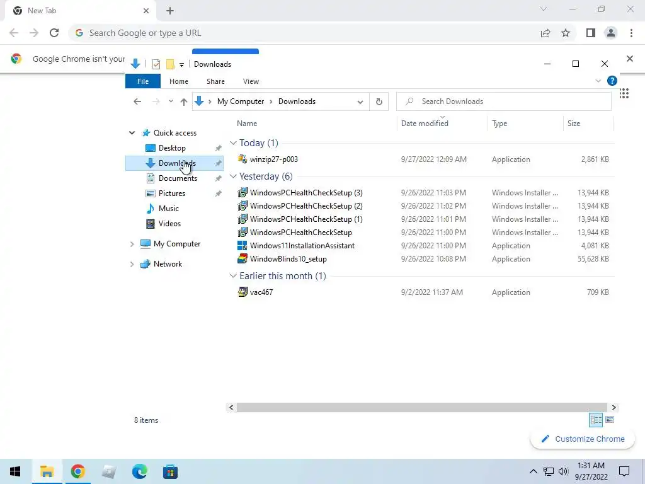Image resolution: width=645 pixels, height=484 pixels.
Task: Open the File tab in Explorer
Action: 143,81
